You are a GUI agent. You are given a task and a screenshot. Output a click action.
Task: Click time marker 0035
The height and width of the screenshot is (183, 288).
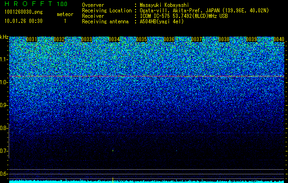(141, 39)
